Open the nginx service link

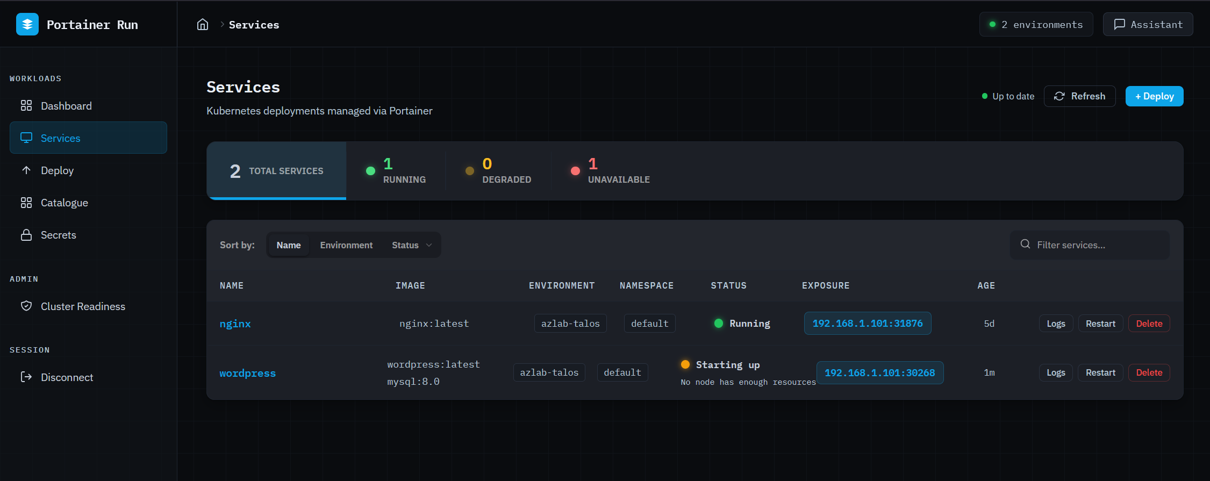pyautogui.click(x=235, y=324)
